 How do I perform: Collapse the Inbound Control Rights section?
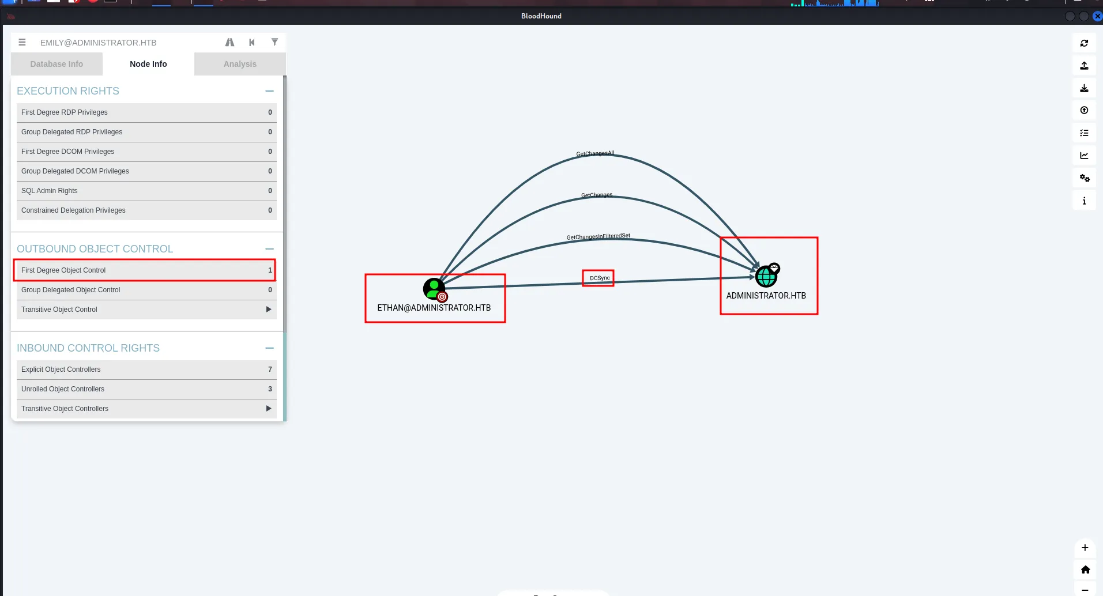[269, 348]
